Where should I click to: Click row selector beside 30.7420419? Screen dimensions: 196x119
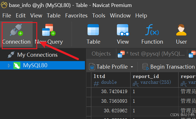point(89,92)
